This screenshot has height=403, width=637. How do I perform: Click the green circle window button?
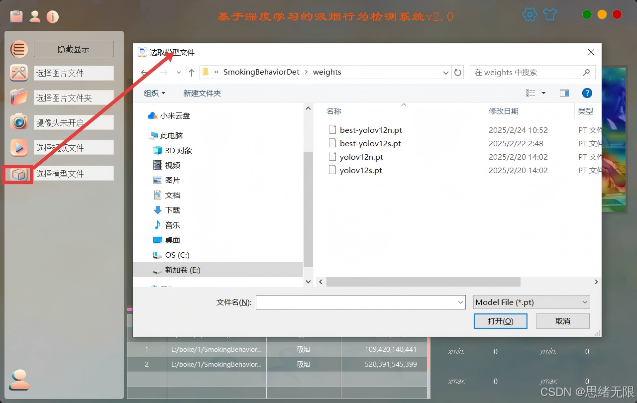pyautogui.click(x=587, y=14)
